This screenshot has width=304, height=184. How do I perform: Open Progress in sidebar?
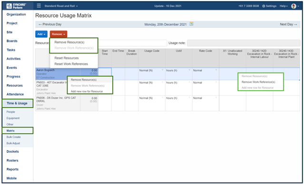[x=13, y=77]
